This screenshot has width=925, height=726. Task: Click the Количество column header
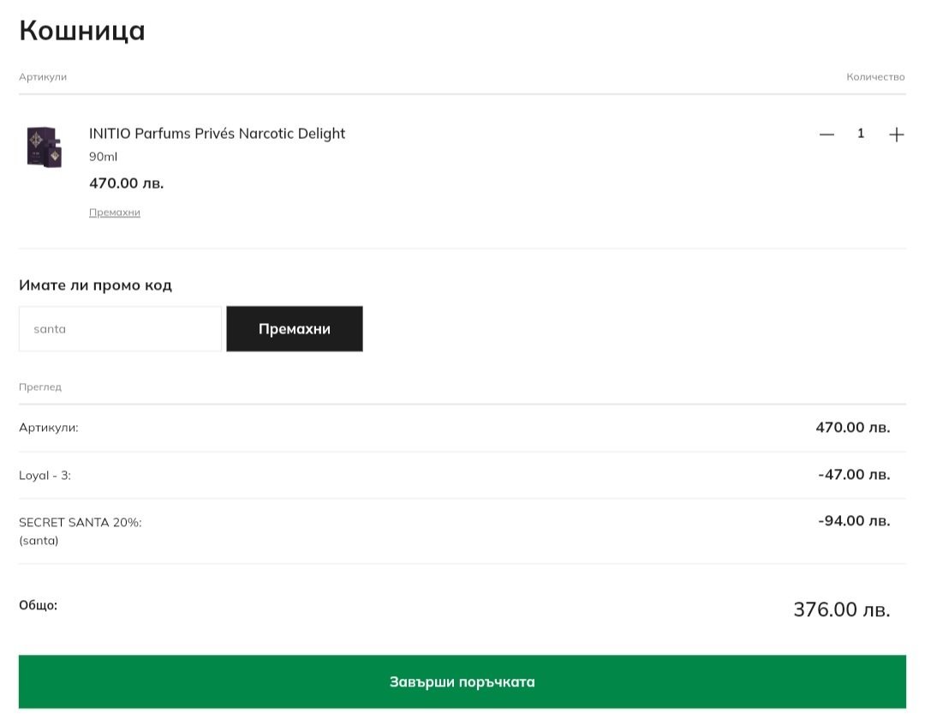tap(875, 77)
